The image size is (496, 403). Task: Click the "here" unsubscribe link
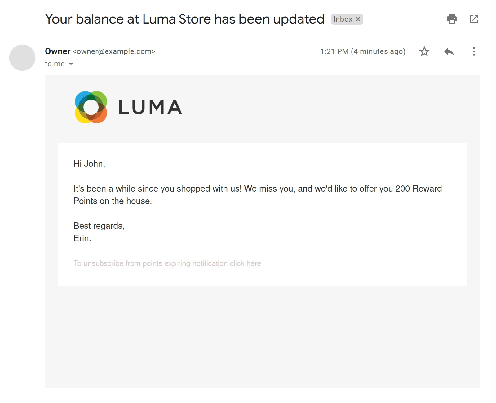click(254, 263)
